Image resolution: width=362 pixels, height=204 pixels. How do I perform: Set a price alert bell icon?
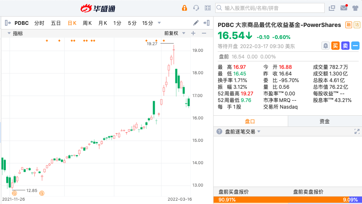[326, 46]
